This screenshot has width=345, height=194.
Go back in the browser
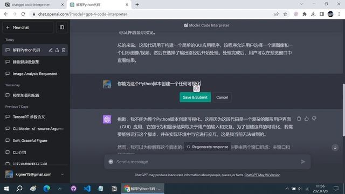point(6,14)
